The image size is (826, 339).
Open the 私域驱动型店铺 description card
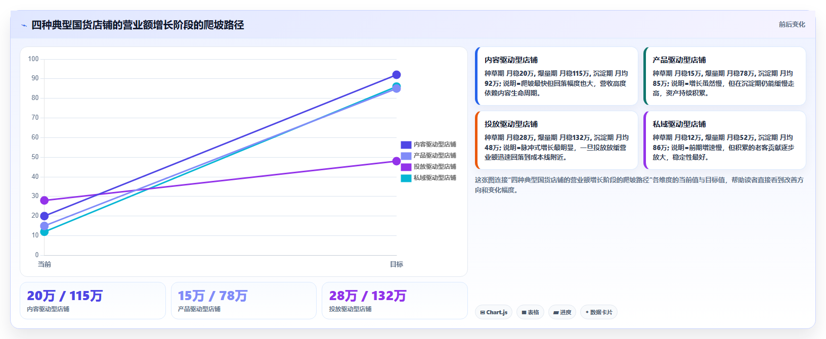click(724, 140)
